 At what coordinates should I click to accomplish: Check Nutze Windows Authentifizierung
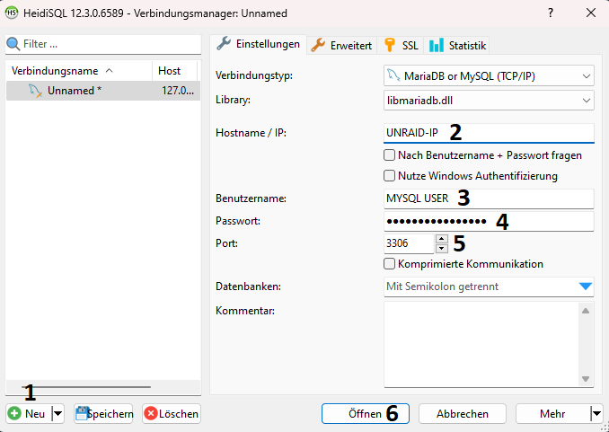(x=389, y=176)
